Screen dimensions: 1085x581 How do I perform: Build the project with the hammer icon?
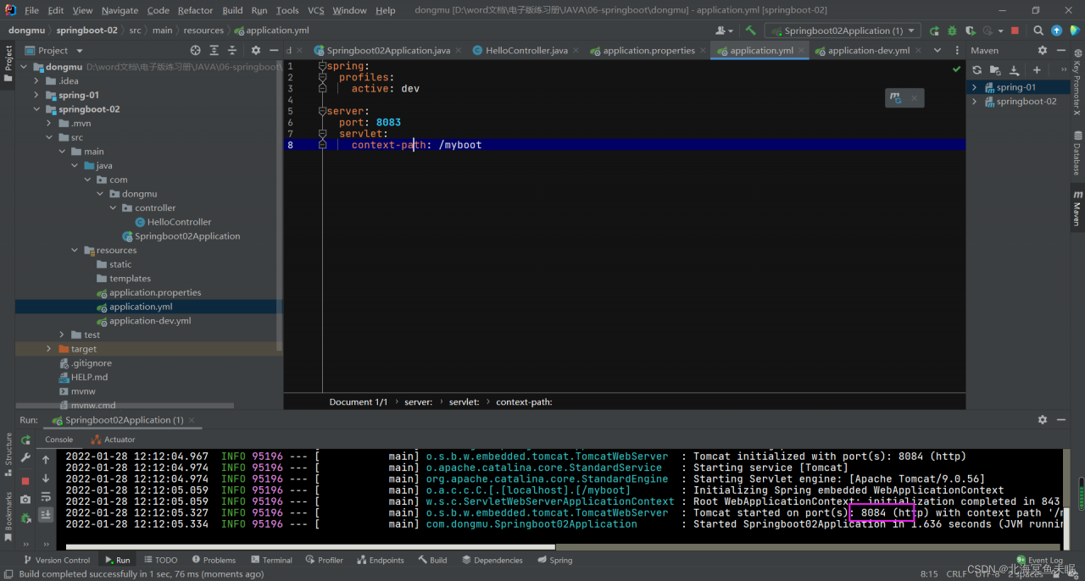pyautogui.click(x=750, y=30)
